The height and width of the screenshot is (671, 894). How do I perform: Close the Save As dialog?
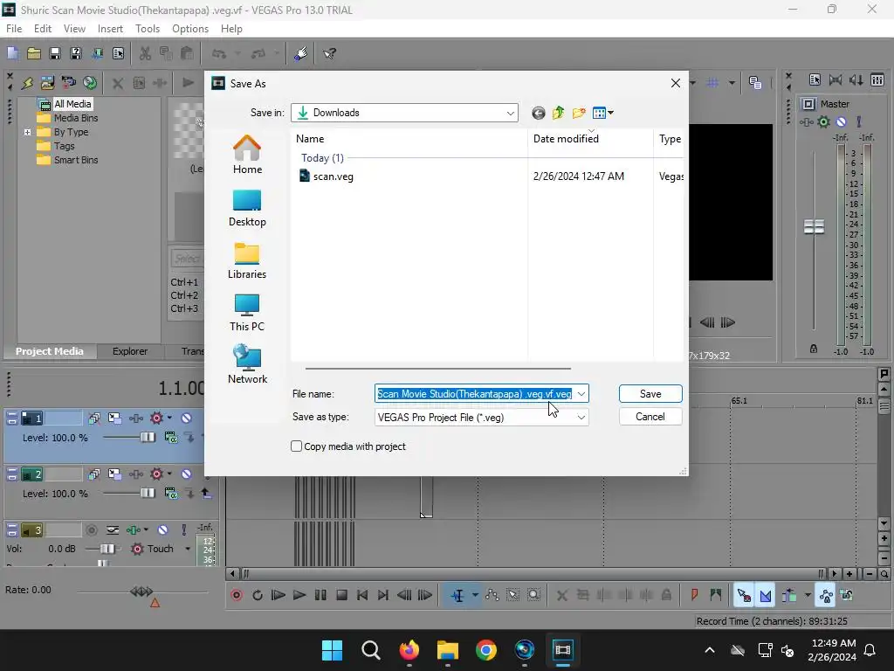coord(676,83)
